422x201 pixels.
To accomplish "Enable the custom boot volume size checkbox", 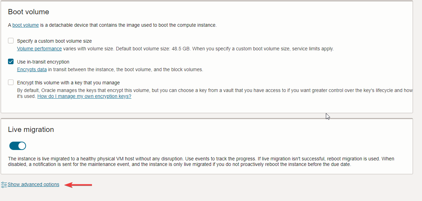I will 11,41.
